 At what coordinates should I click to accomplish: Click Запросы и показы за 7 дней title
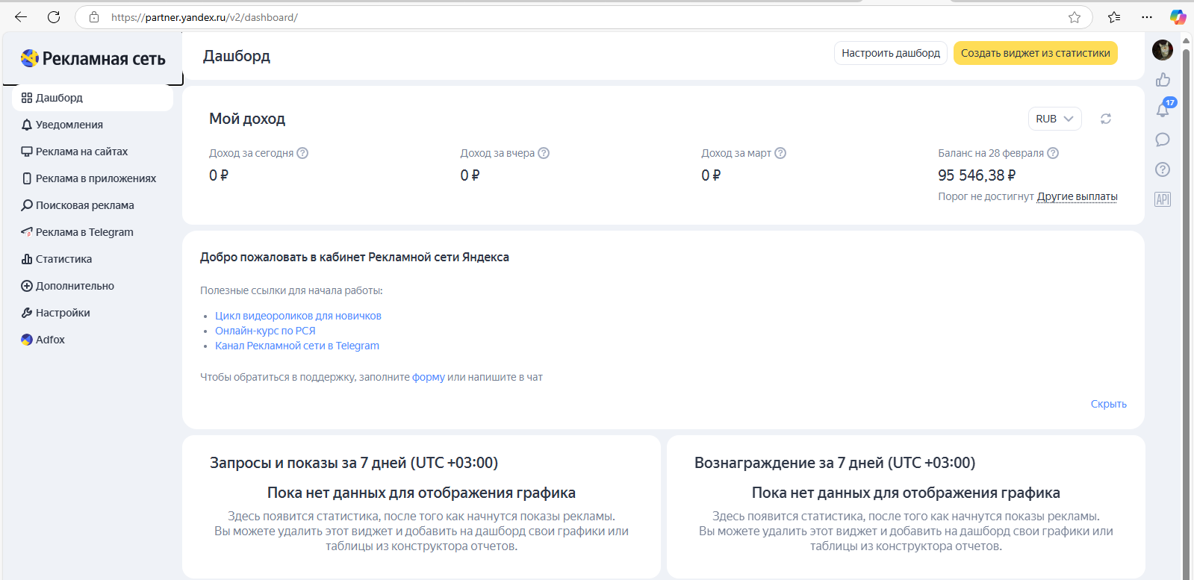pyautogui.click(x=354, y=463)
